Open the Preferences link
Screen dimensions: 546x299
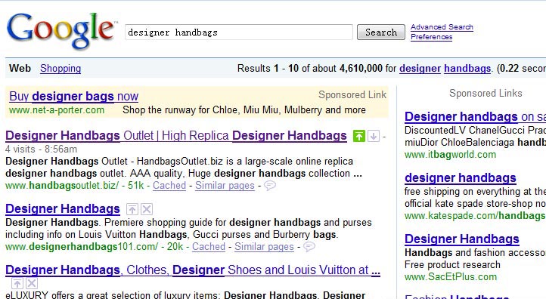pyautogui.click(x=432, y=37)
